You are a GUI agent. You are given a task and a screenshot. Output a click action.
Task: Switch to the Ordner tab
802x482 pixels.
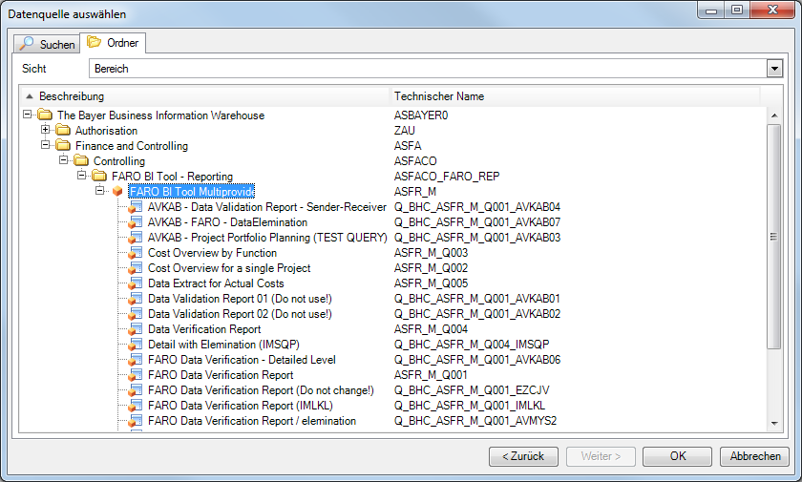pyautogui.click(x=113, y=42)
